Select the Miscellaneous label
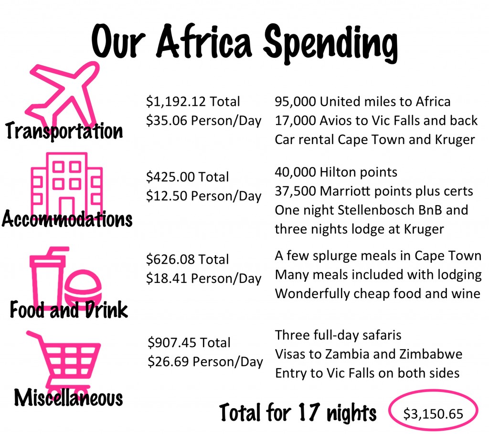 (68, 397)
